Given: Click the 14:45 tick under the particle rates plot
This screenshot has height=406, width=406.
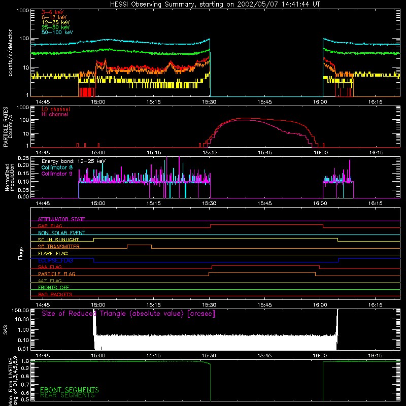Looking at the screenshot, I should pos(43,153).
